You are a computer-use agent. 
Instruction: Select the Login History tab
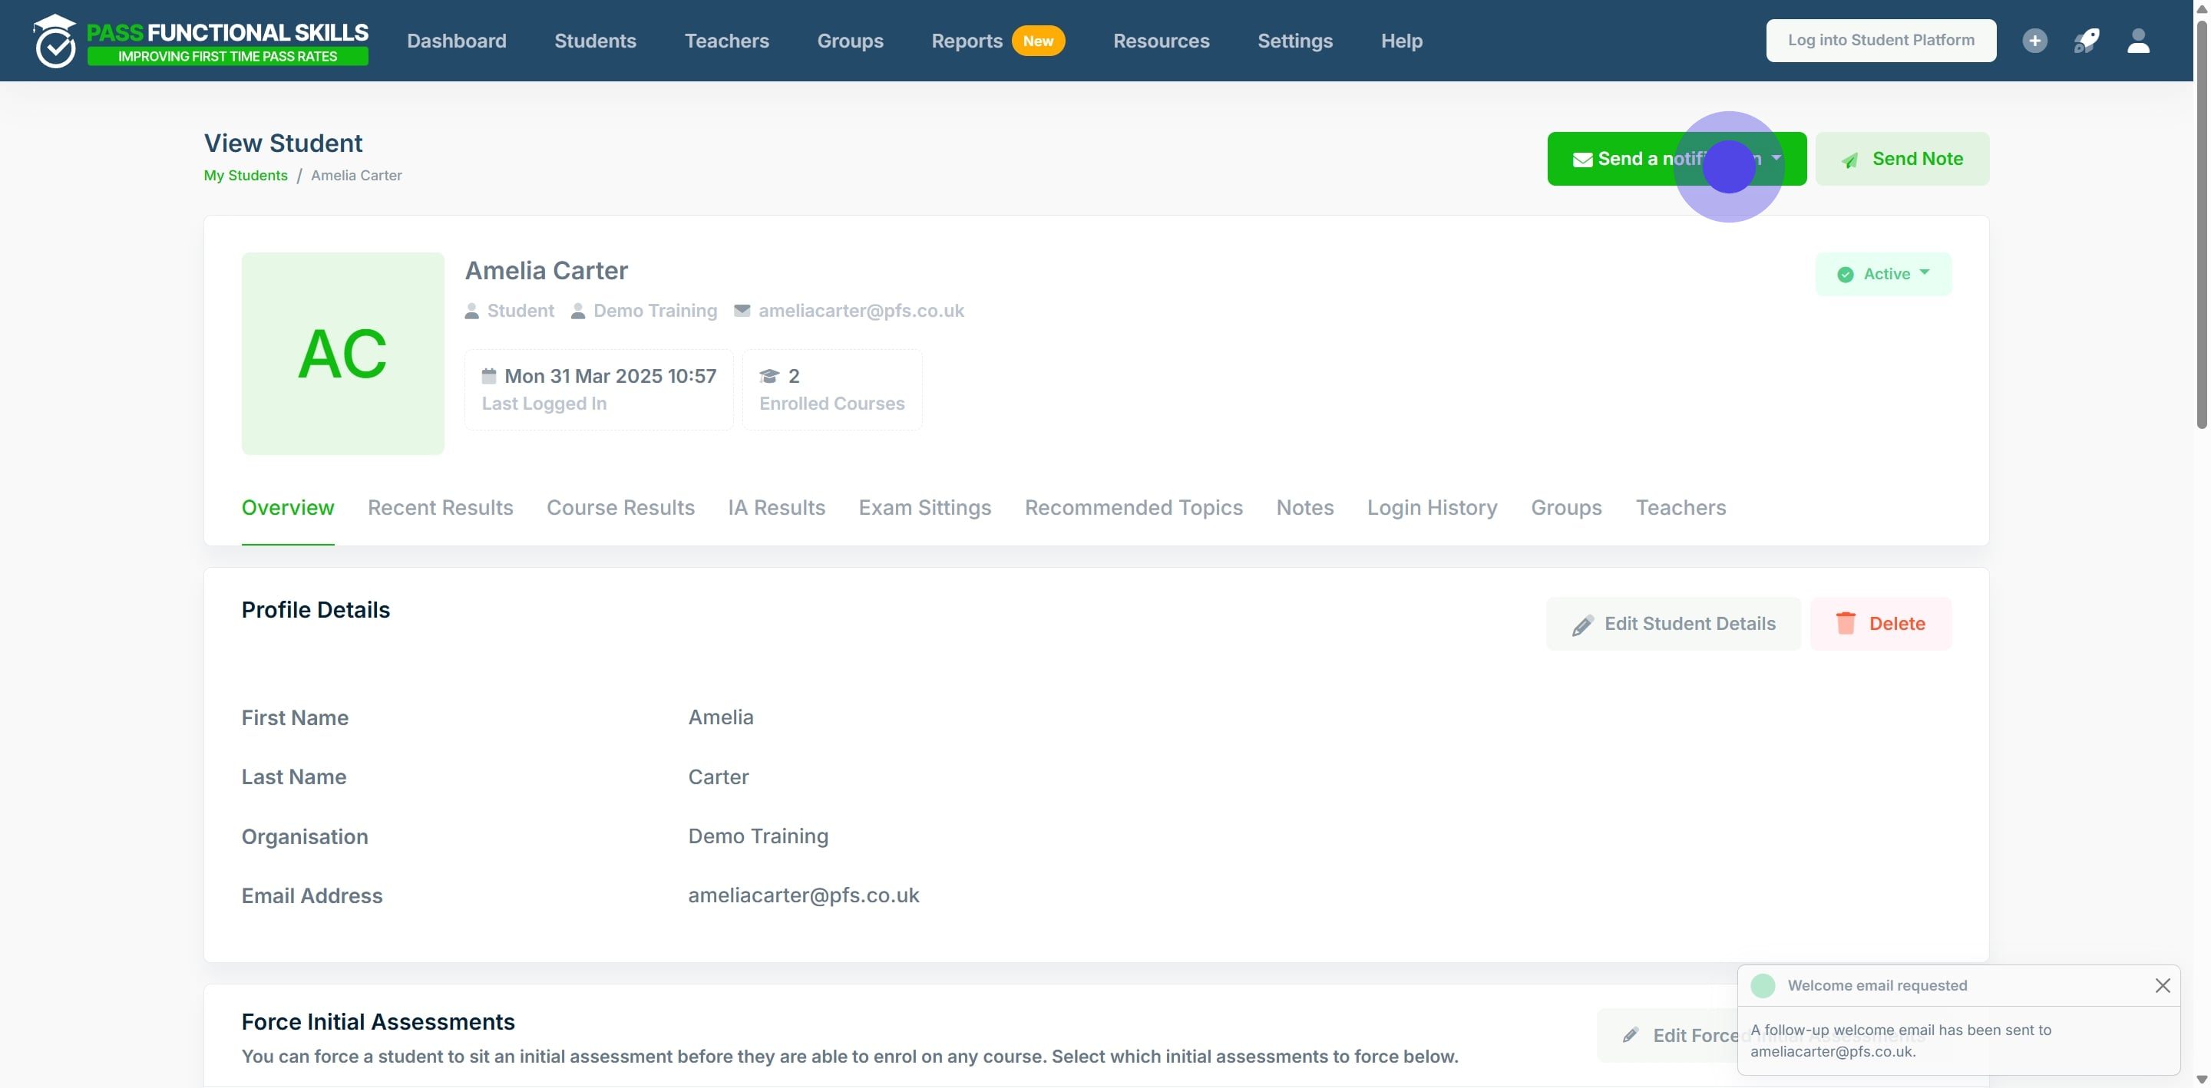pos(1432,507)
